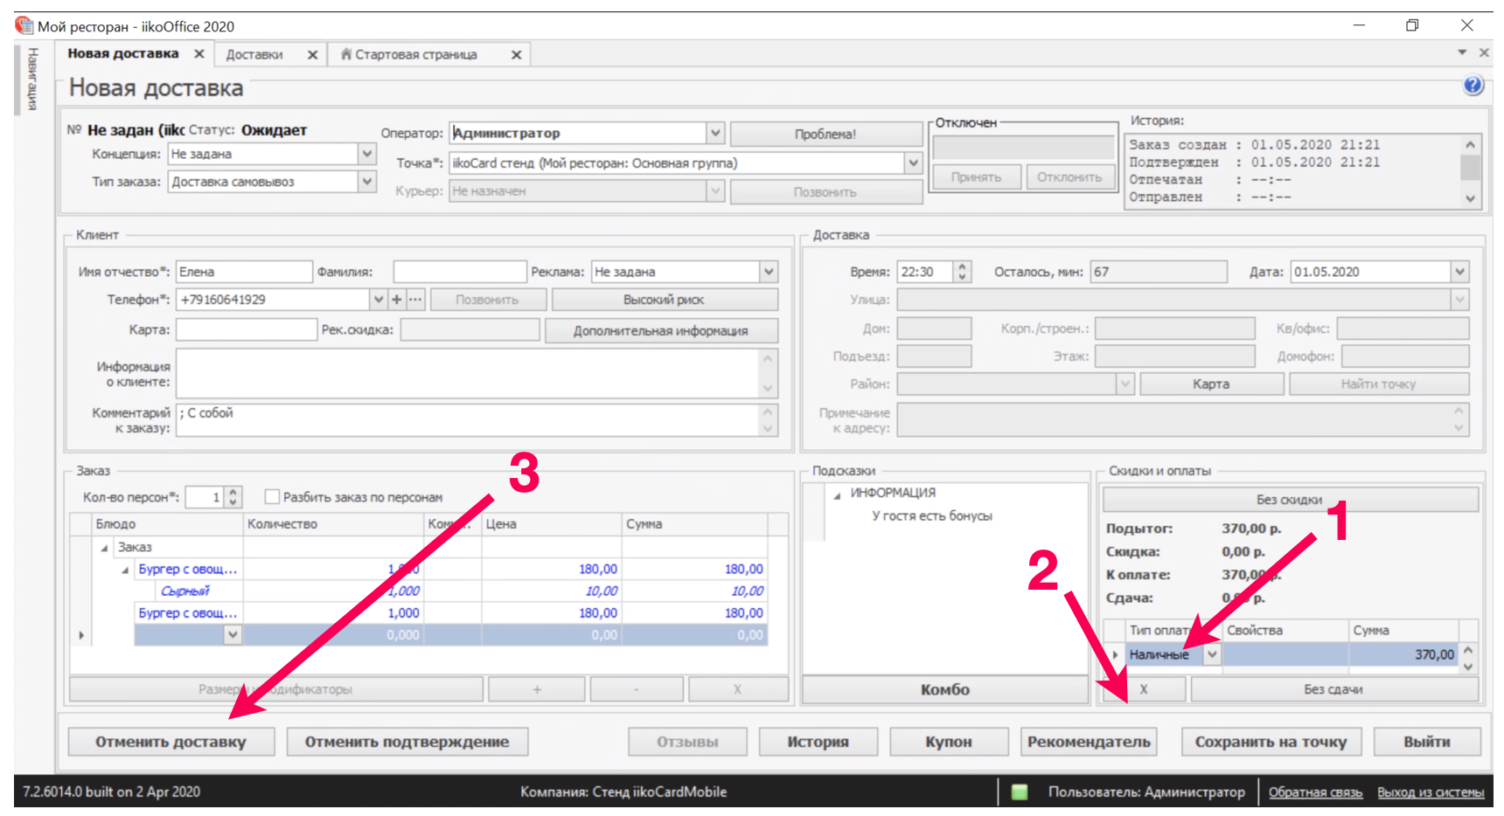Viewport: 1504px width, 816px height.
Task: Click the plus icon next to phone field
Action: coord(397,300)
